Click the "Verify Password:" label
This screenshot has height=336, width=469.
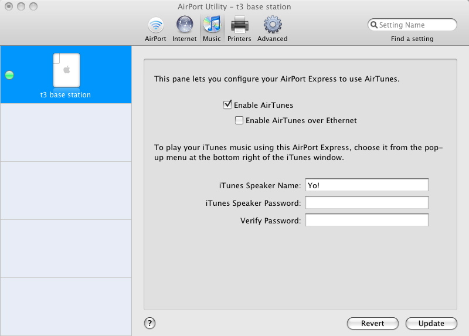pos(271,221)
